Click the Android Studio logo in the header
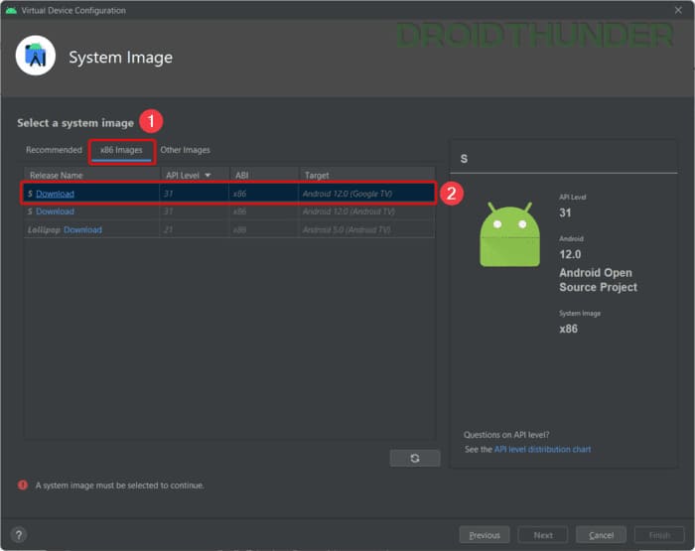The height and width of the screenshot is (551, 695). pyautogui.click(x=36, y=56)
